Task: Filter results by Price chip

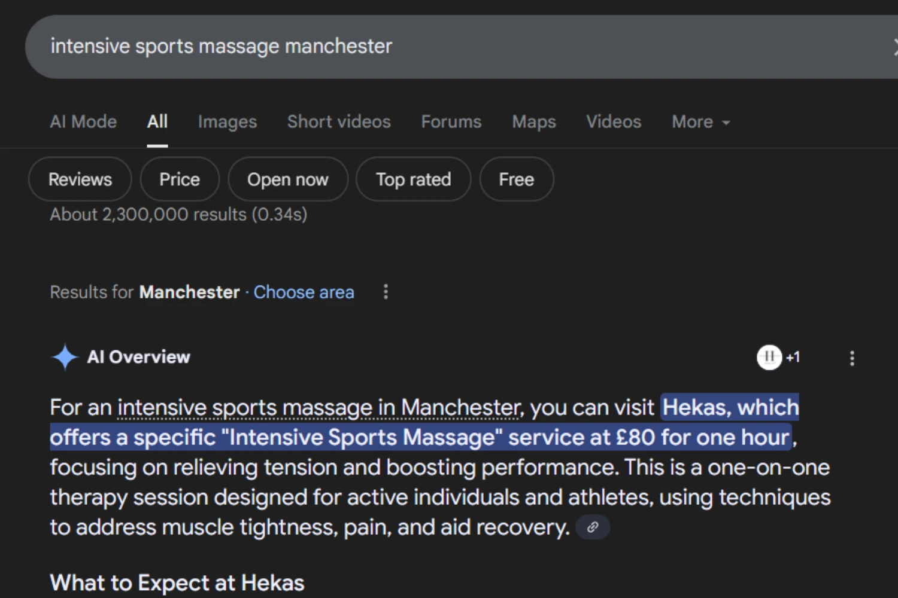Action: [180, 179]
